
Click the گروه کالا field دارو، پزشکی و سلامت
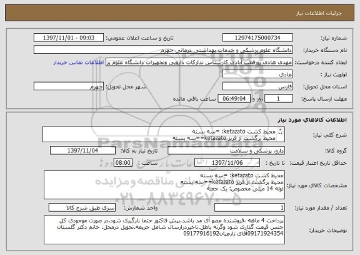pos(226,151)
